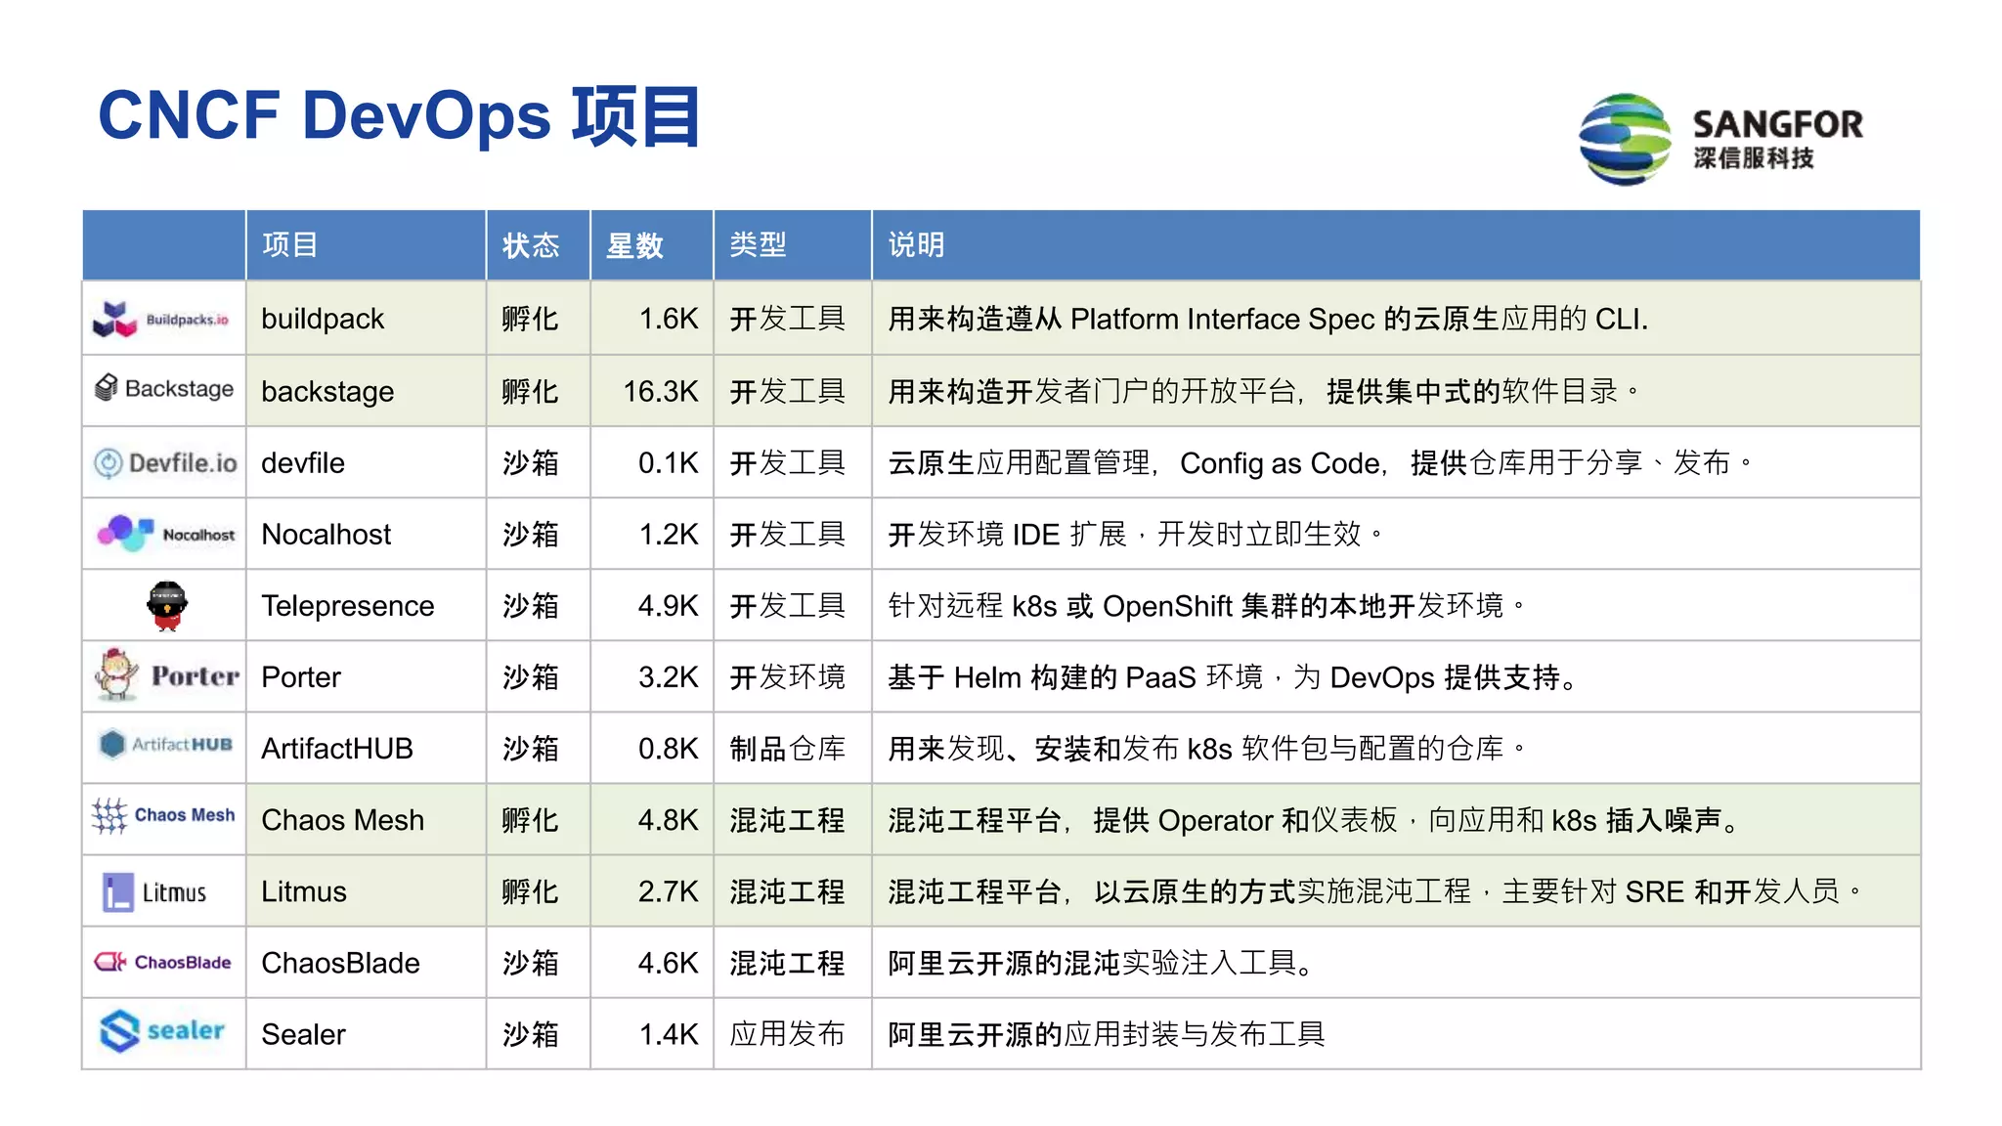
Task: Click the 孵化 status in Chaos Mesh row
Action: pyautogui.click(x=531, y=819)
